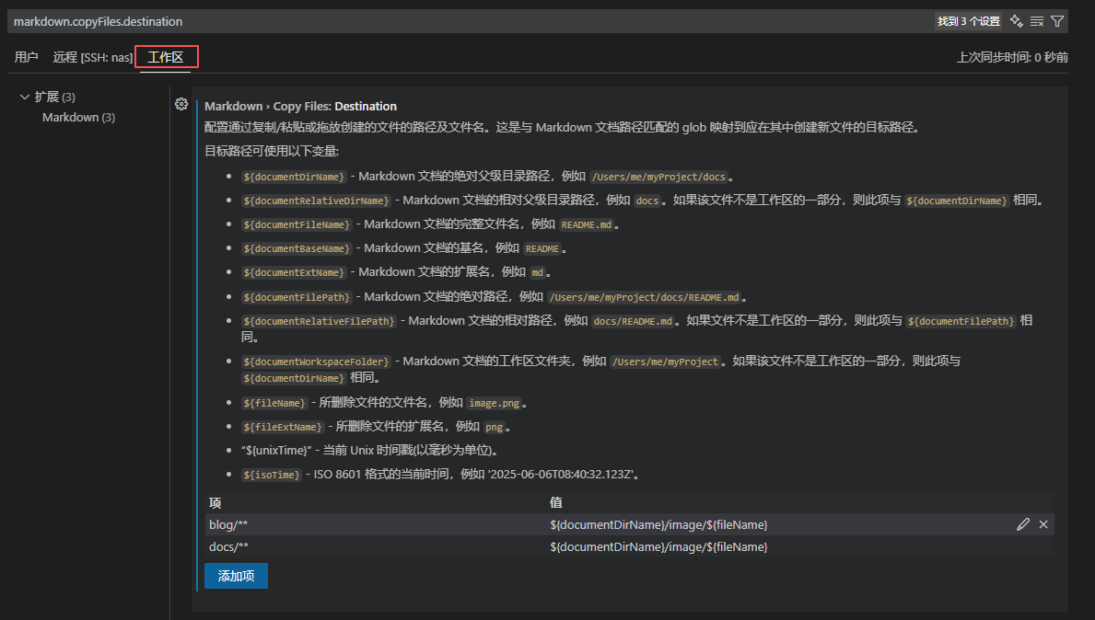Screen dimensions: 1095x620
Task: Clear the search using the clear-filter icon
Action: tap(1037, 20)
